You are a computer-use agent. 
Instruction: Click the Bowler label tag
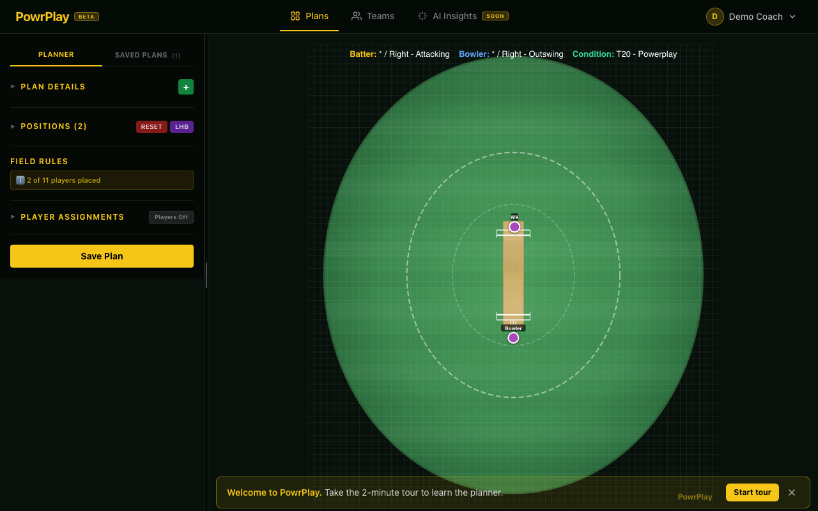(513, 328)
